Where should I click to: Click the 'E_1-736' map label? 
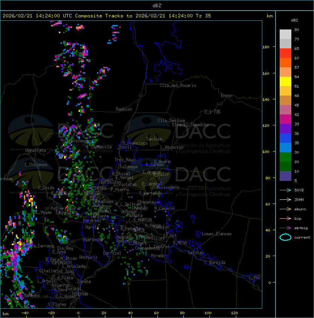[212, 112]
